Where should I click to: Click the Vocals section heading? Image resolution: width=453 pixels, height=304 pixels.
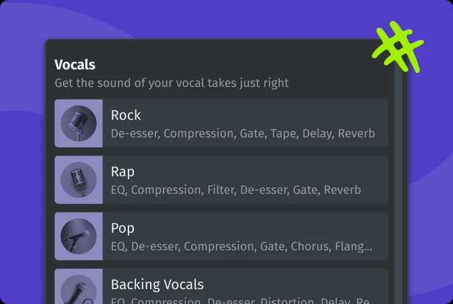pos(75,65)
